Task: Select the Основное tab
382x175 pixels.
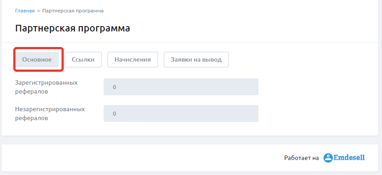Action: click(x=37, y=59)
